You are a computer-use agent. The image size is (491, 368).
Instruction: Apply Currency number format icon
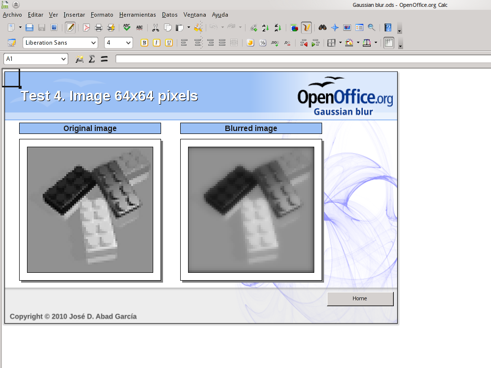250,43
